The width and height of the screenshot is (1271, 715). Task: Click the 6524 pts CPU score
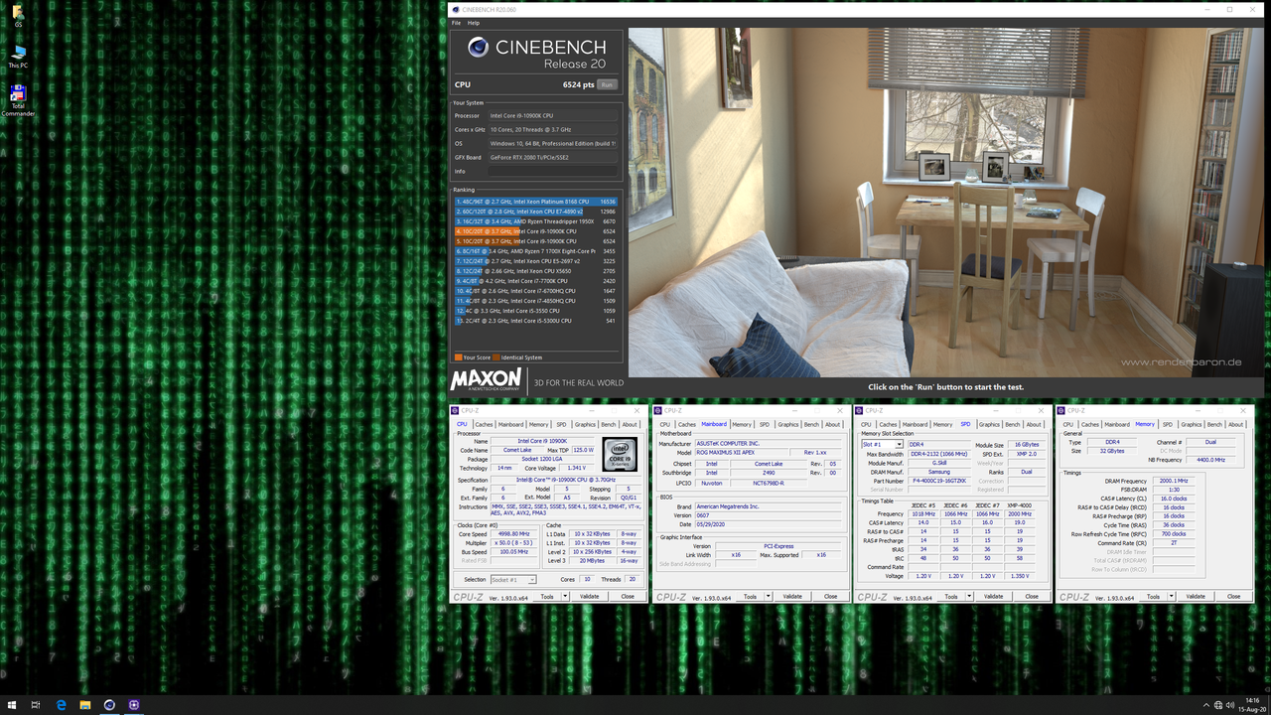pyautogui.click(x=578, y=85)
